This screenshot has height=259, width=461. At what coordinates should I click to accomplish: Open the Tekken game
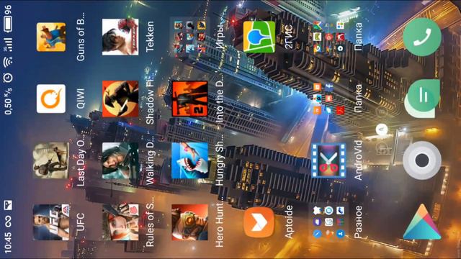pos(120,37)
